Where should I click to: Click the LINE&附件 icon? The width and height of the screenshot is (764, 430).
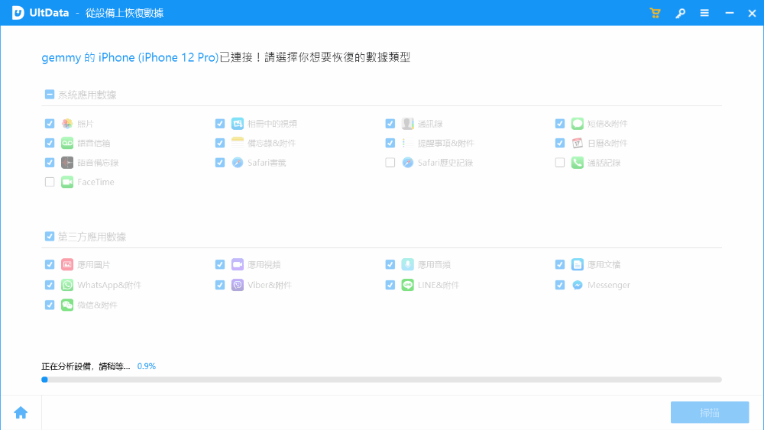tap(408, 285)
